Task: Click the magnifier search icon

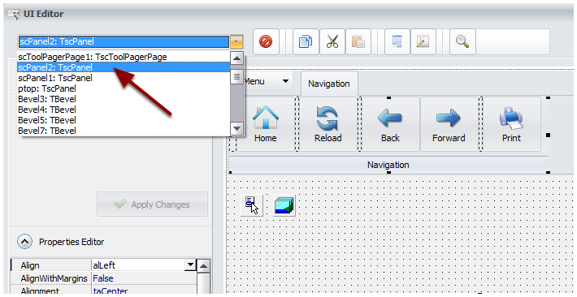Action: [462, 41]
